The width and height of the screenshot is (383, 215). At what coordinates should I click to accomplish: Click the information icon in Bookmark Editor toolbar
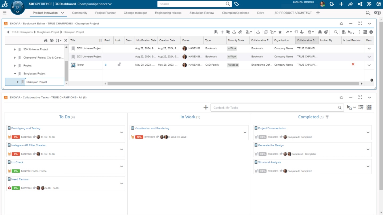coord(371,32)
